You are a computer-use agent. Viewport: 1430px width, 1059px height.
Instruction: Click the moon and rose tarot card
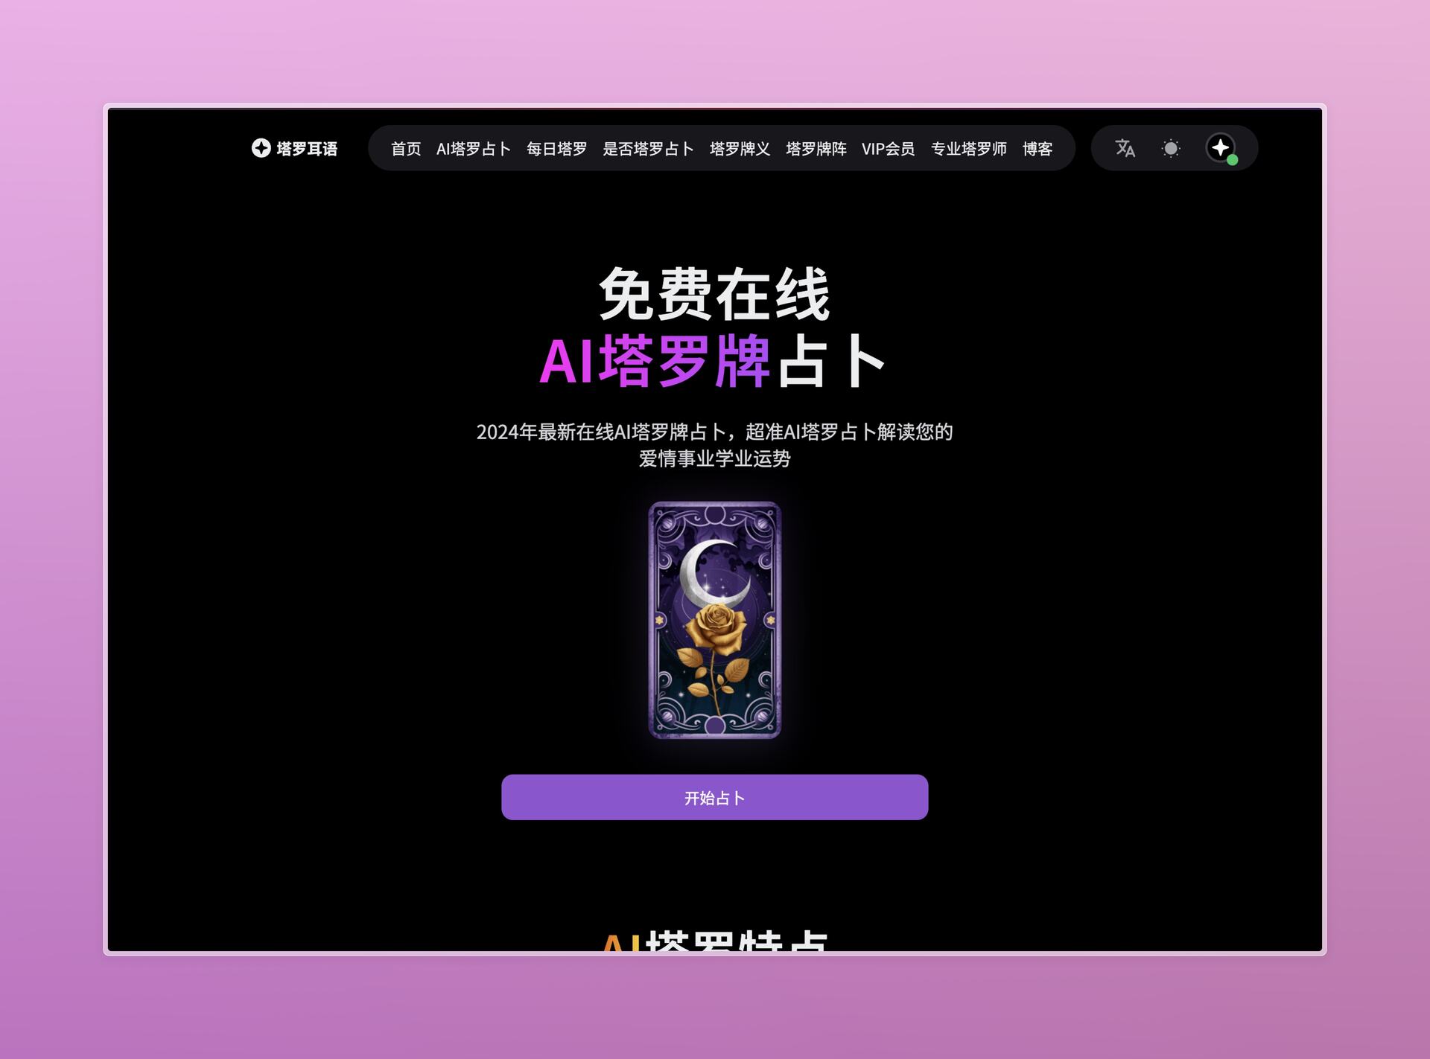[x=714, y=620]
